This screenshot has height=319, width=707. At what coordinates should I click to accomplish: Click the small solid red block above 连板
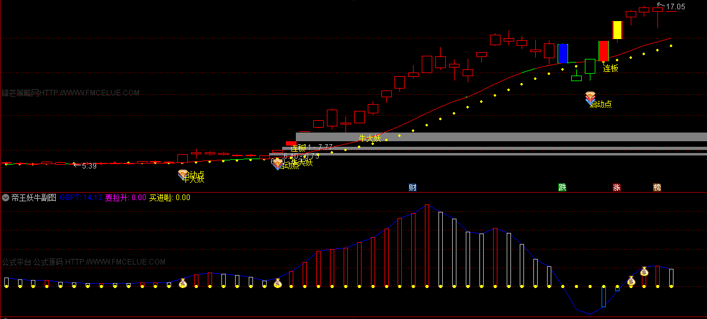(x=291, y=143)
